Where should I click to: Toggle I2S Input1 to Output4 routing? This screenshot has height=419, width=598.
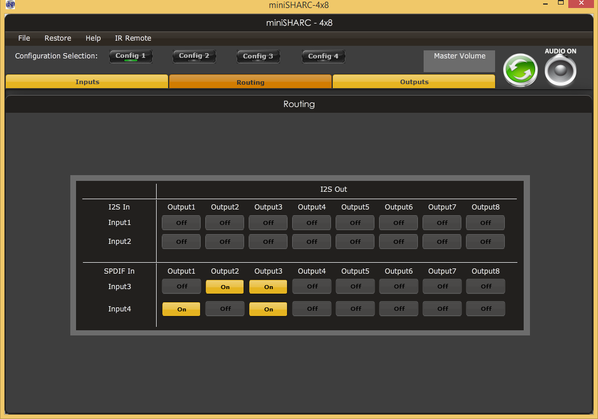tap(312, 223)
